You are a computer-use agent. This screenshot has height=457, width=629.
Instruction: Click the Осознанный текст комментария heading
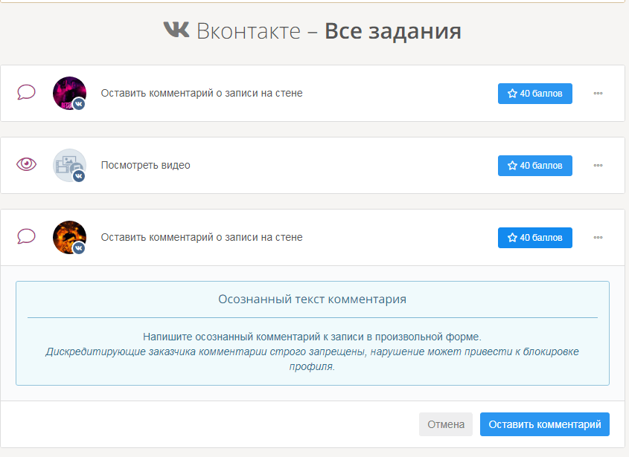(312, 299)
